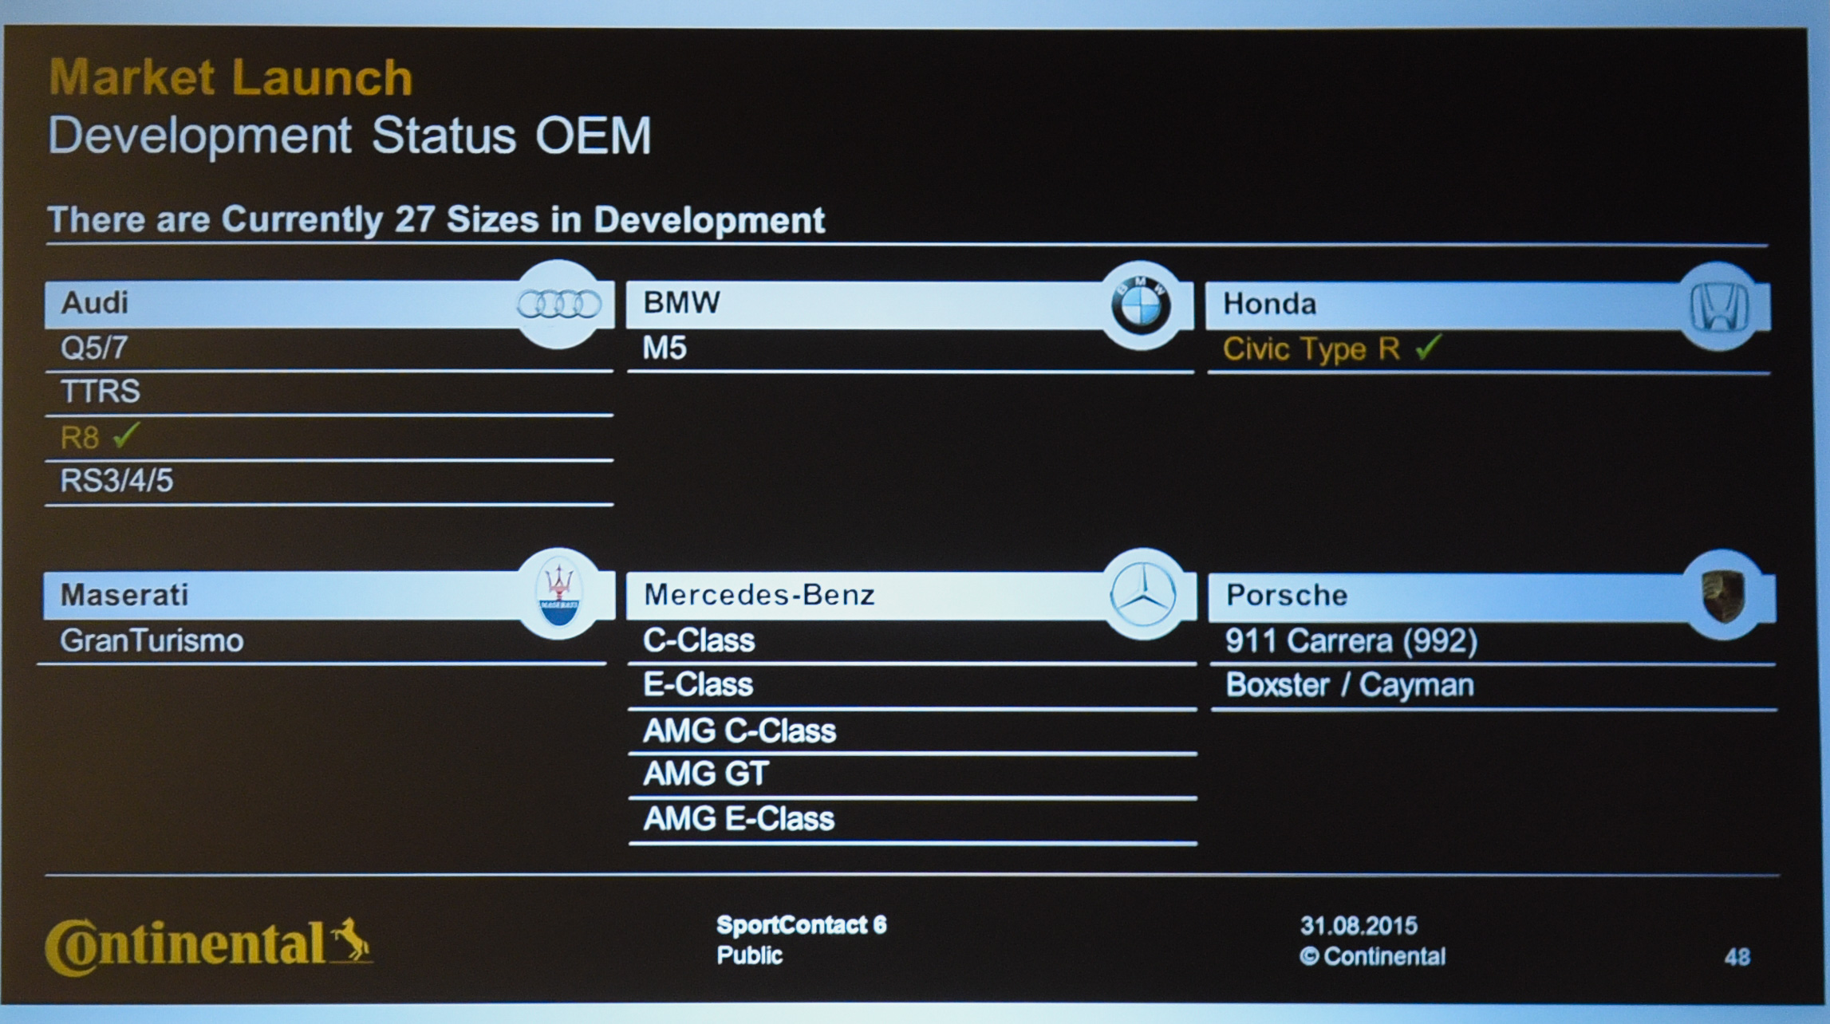
Task: Click the Q5/7 row under Audi
Action: (x=329, y=349)
